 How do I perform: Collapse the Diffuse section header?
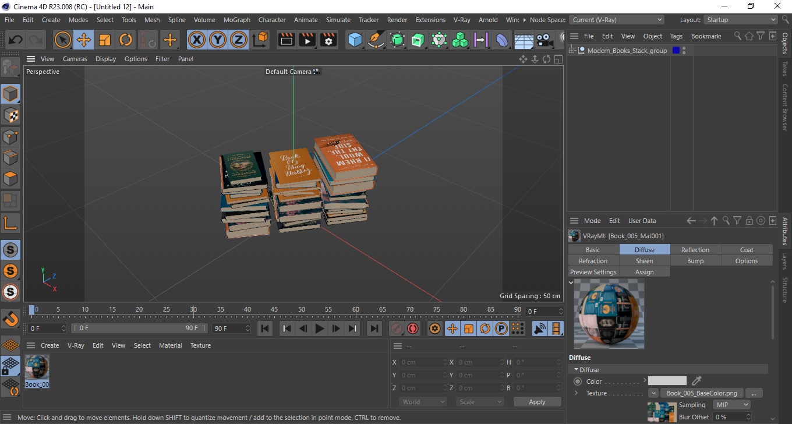tap(669, 370)
